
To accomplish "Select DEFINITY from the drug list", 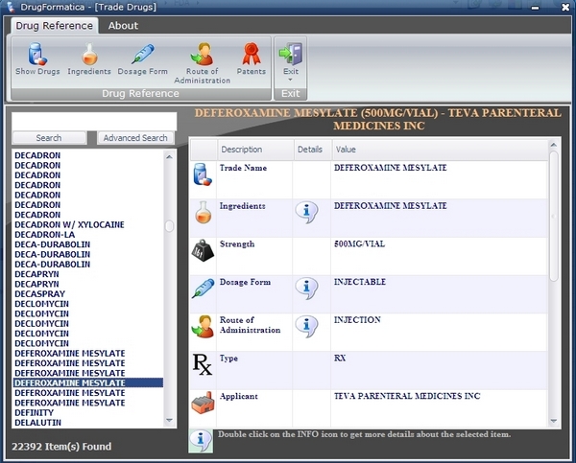I will click(x=36, y=413).
